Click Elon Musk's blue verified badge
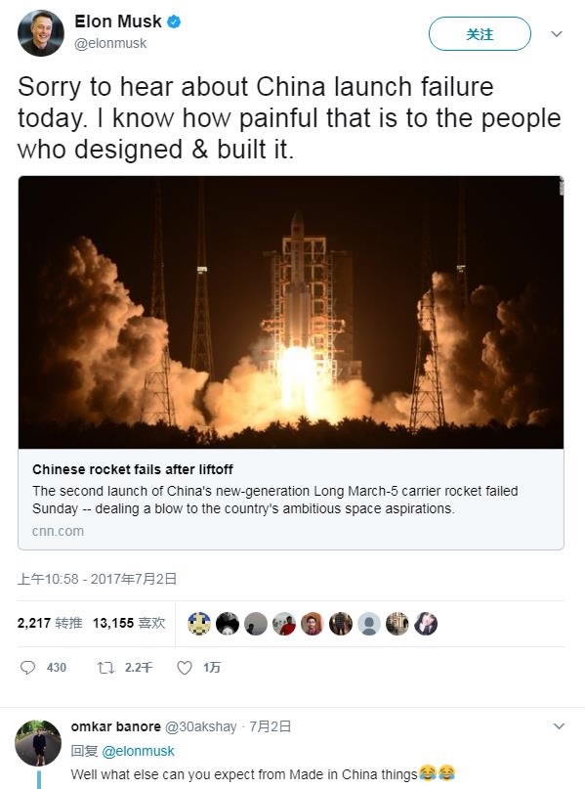The image size is (585, 789). [174, 22]
